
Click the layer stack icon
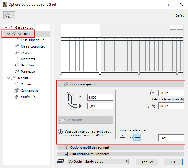[x=60, y=161]
